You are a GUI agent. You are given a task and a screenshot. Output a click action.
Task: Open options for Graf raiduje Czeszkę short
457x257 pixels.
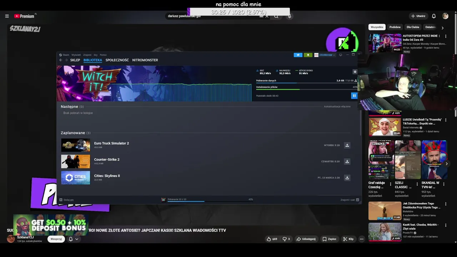pos(391,184)
